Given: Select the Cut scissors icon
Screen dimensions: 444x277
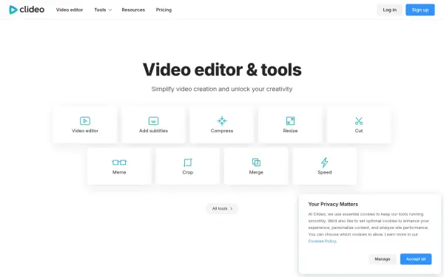Looking at the screenshot, I should (x=359, y=121).
